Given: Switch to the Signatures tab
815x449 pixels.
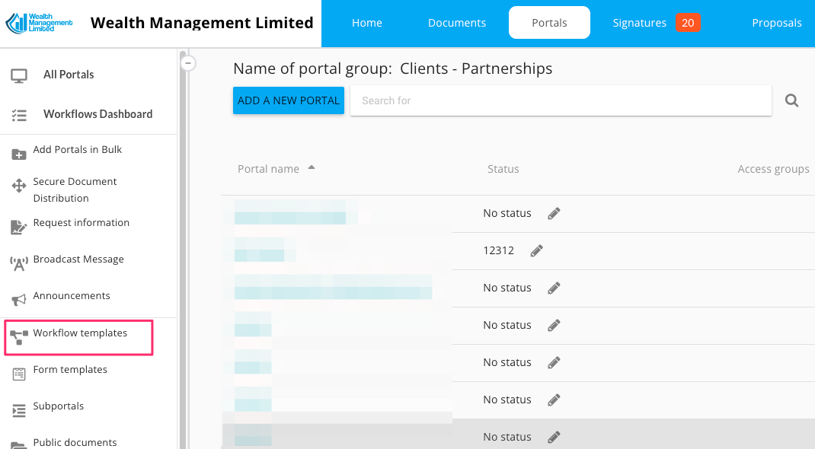Looking at the screenshot, I should [x=640, y=23].
